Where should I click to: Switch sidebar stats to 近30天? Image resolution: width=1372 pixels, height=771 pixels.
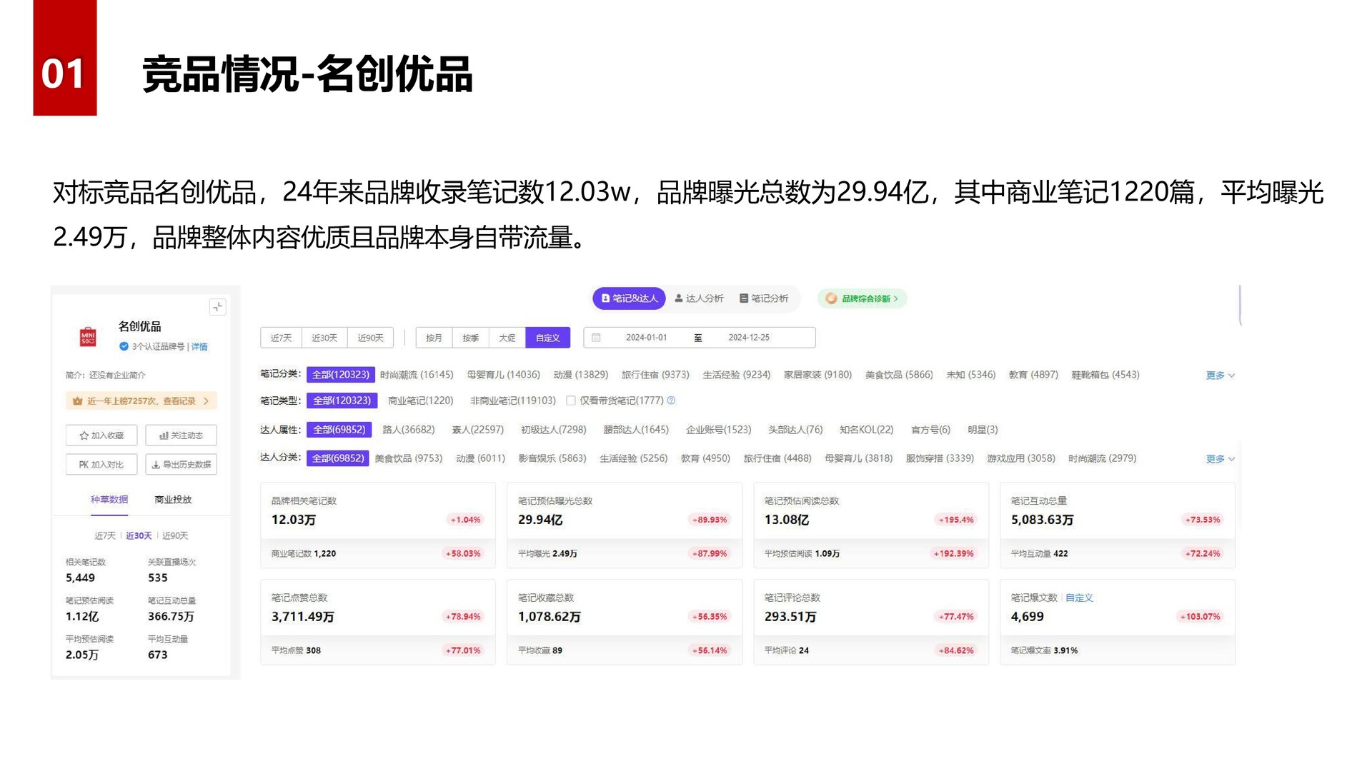139,535
